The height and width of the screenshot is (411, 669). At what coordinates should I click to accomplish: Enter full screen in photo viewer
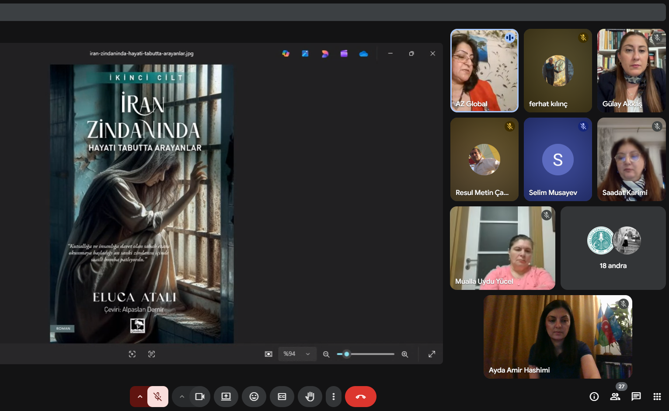coord(432,354)
